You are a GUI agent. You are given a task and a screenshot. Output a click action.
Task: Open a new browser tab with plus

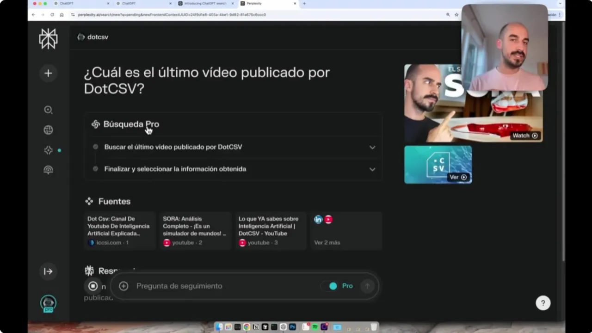point(304,4)
